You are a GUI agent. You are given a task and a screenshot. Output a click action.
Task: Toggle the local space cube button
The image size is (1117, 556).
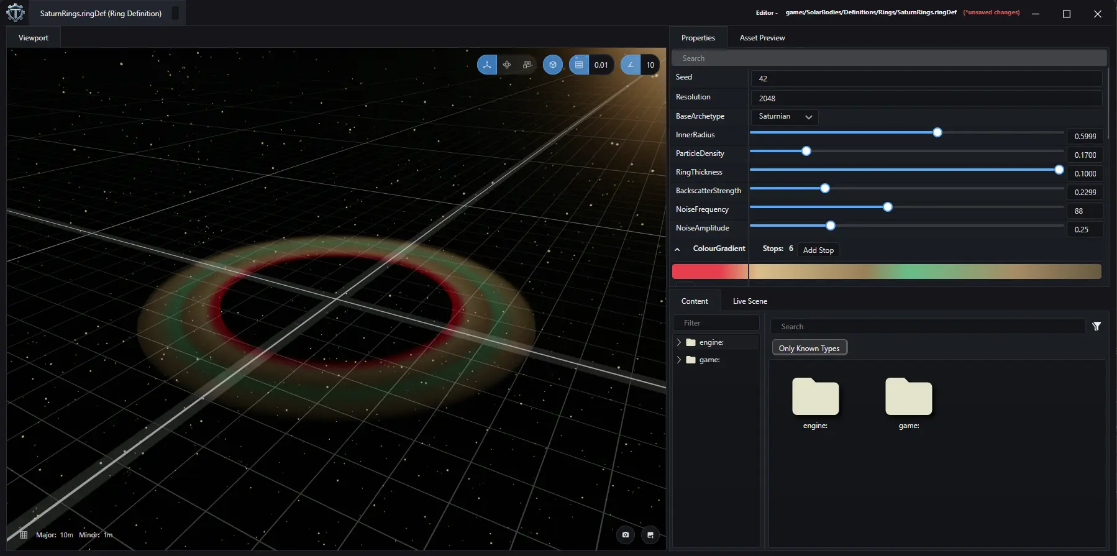tap(553, 65)
